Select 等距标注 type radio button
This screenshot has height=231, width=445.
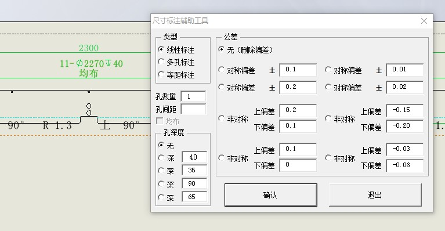point(161,74)
